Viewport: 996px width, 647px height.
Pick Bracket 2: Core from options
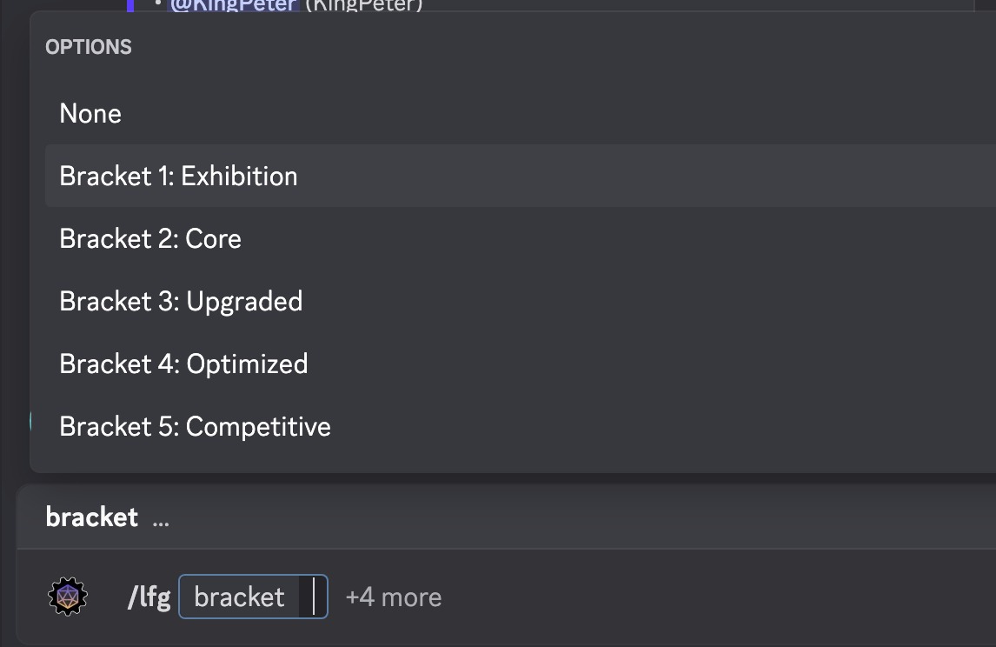(x=150, y=239)
